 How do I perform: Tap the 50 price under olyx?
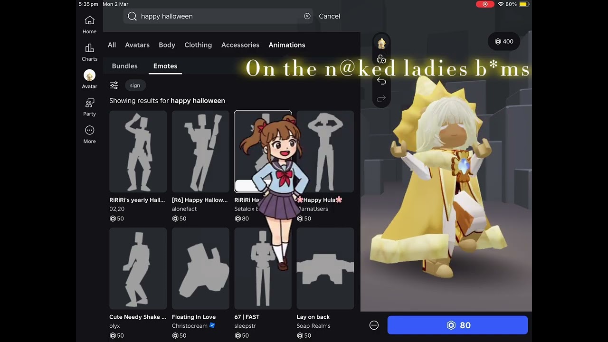[117, 335]
